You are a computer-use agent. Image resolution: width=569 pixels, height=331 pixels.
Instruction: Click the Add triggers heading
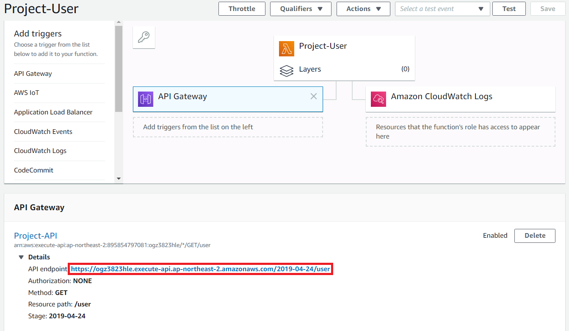[38, 34]
